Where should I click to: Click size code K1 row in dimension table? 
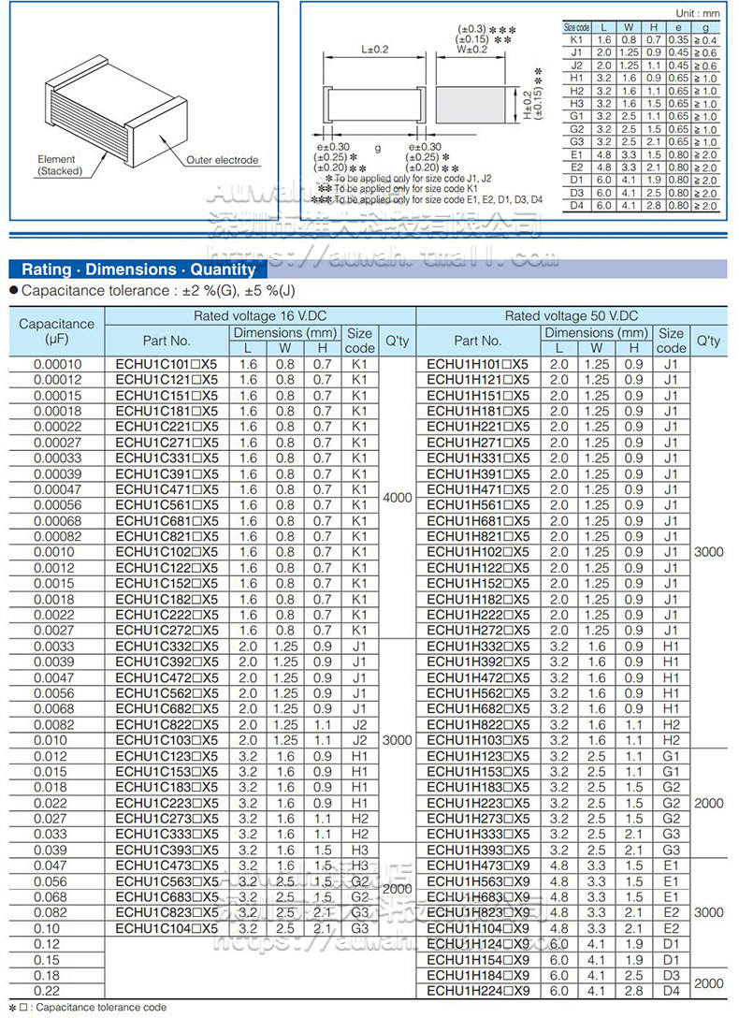coord(641,40)
